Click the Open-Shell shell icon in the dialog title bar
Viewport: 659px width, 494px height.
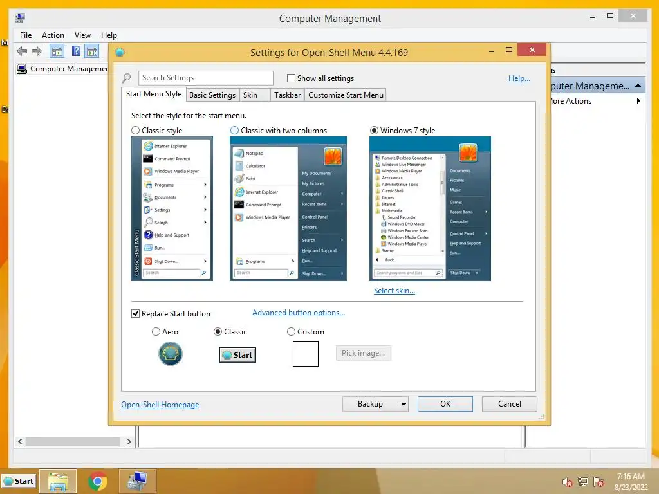120,52
